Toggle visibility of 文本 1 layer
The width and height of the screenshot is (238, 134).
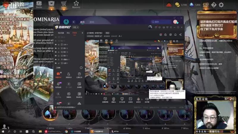point(56,44)
